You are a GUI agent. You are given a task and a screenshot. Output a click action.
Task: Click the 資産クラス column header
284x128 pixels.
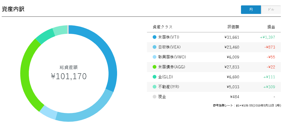coord(163,27)
